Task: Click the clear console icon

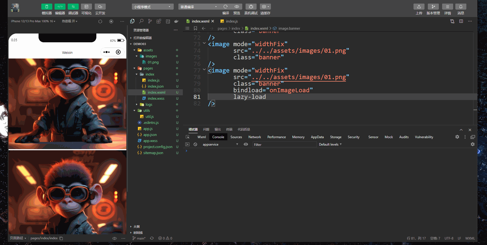Action: (195, 144)
